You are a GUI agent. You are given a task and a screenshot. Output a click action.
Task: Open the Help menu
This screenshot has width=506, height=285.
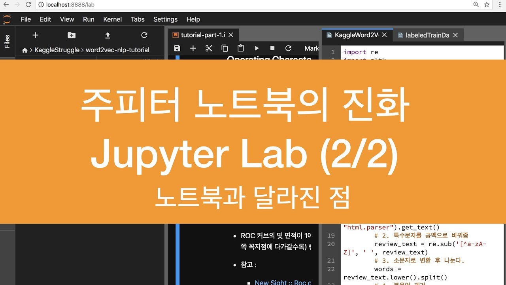[193, 19]
